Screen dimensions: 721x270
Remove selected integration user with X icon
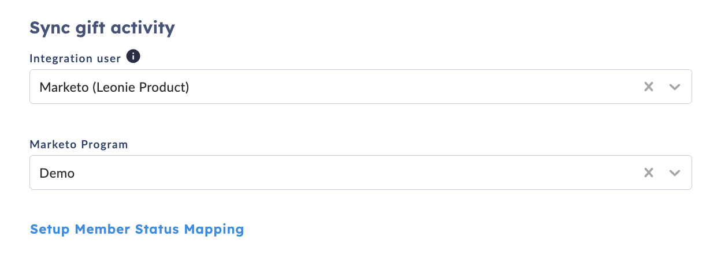[x=649, y=87]
